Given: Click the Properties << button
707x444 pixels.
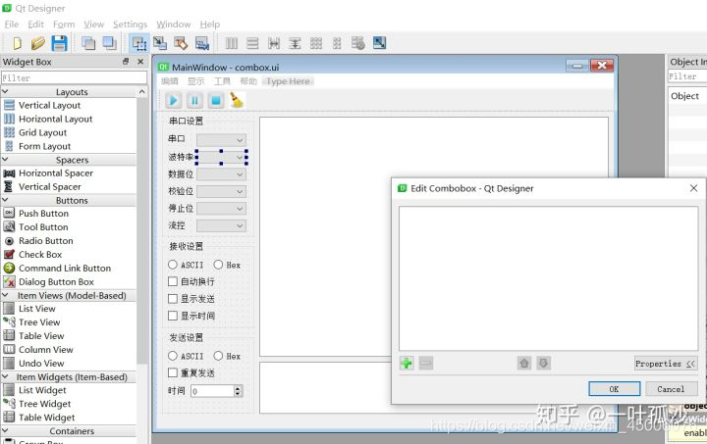Looking at the screenshot, I should 666,364.
